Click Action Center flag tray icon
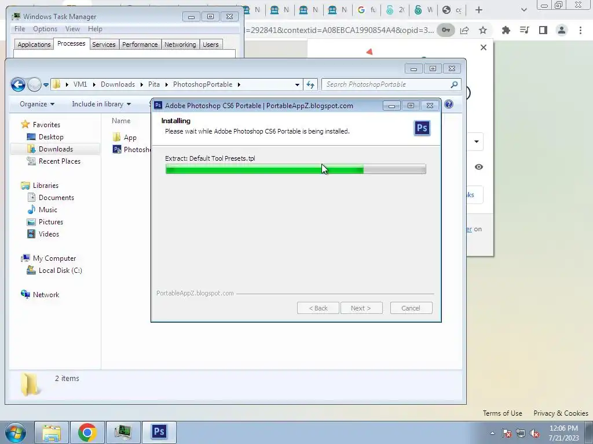The width and height of the screenshot is (593, 444). [x=506, y=434]
